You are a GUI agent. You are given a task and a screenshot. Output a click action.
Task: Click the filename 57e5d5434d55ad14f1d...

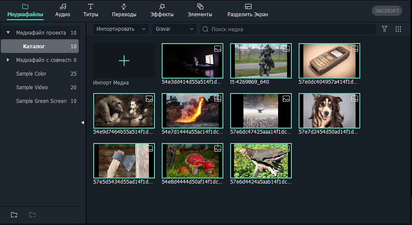[x=123, y=181]
